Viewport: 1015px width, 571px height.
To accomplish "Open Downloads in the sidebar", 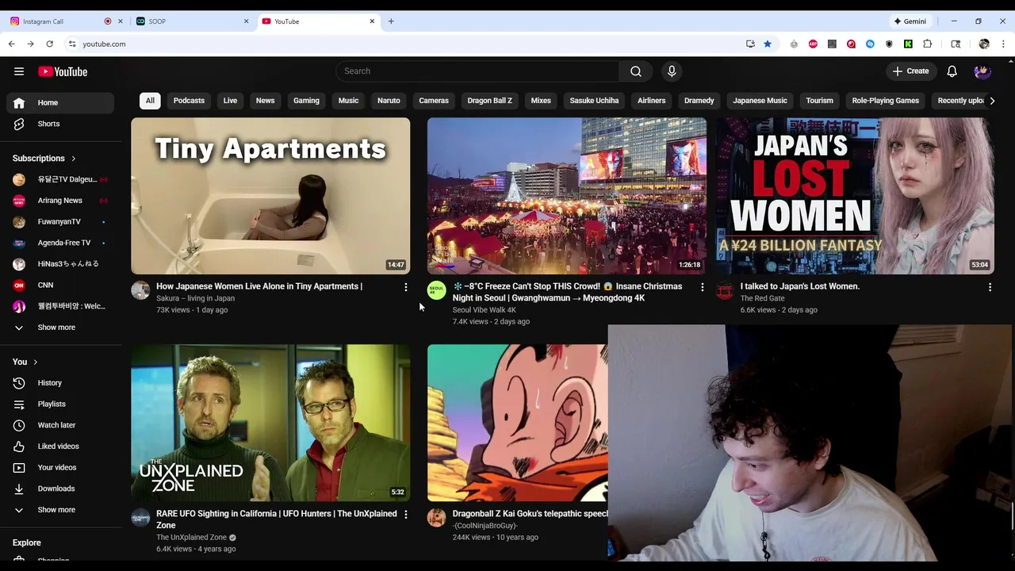I will point(60,489).
